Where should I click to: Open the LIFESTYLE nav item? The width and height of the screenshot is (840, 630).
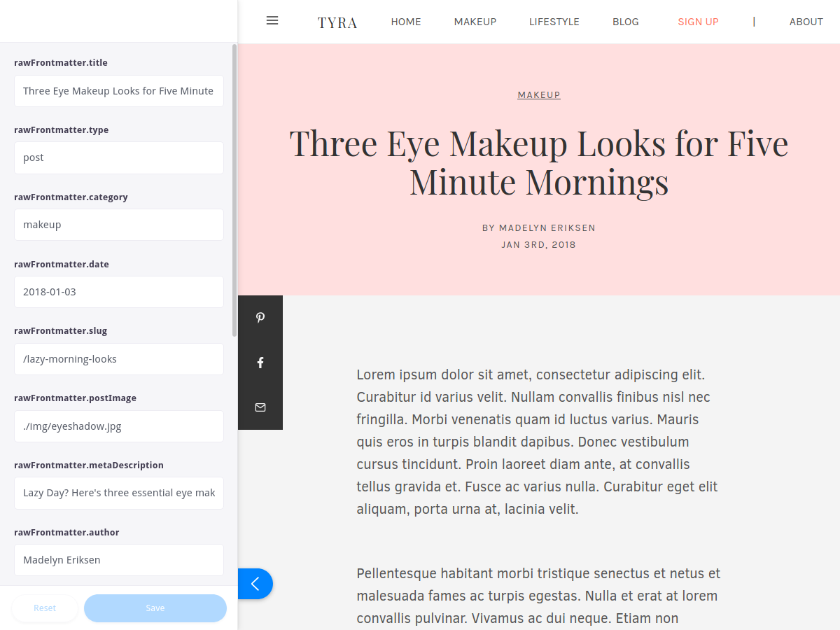(x=554, y=22)
